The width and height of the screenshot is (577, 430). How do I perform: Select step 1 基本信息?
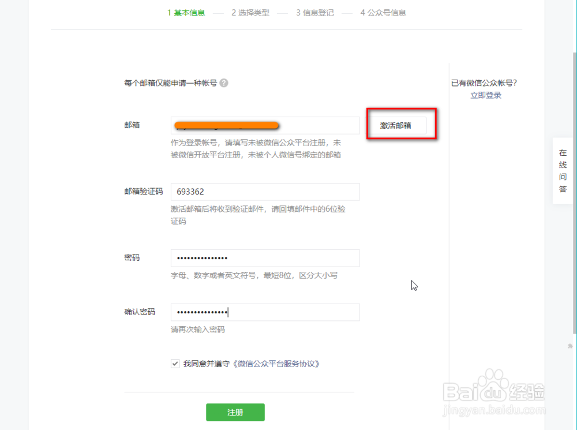(186, 13)
